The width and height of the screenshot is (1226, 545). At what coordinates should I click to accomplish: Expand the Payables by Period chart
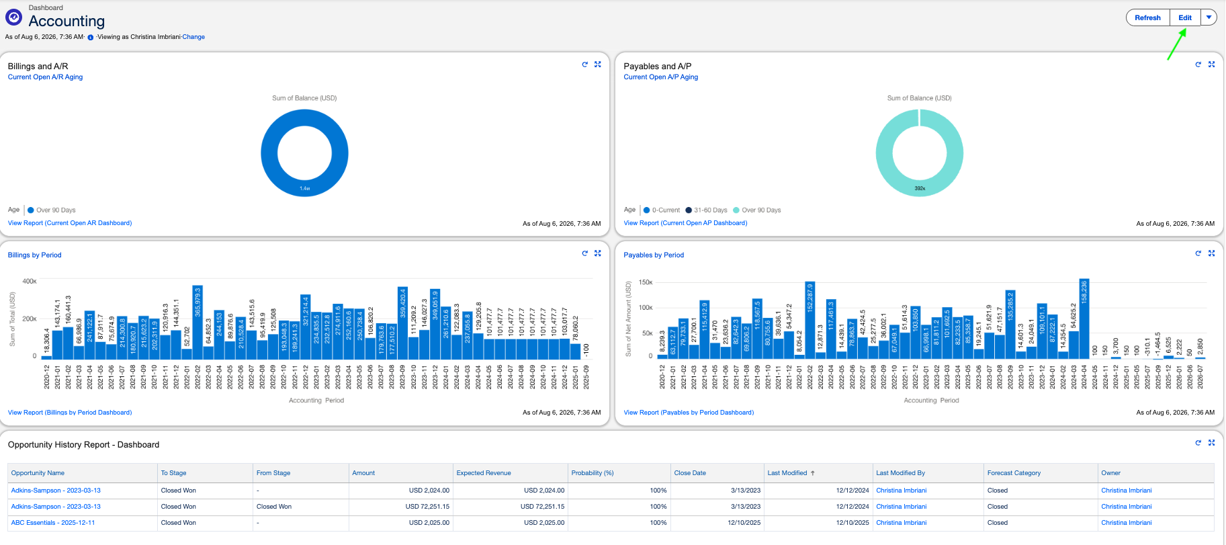pyautogui.click(x=1212, y=253)
